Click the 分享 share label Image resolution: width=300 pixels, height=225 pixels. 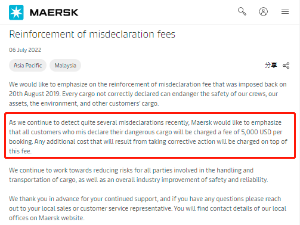(271, 65)
